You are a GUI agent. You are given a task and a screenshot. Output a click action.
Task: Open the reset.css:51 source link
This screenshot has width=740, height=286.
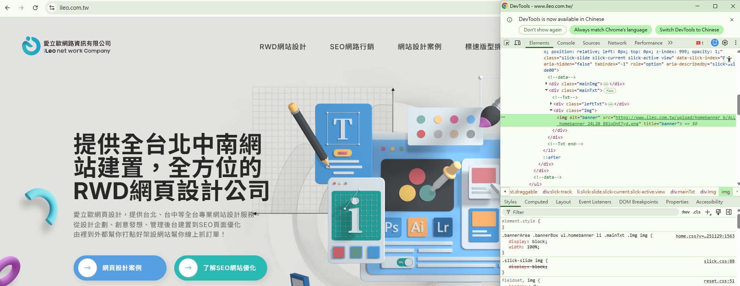[719, 281]
